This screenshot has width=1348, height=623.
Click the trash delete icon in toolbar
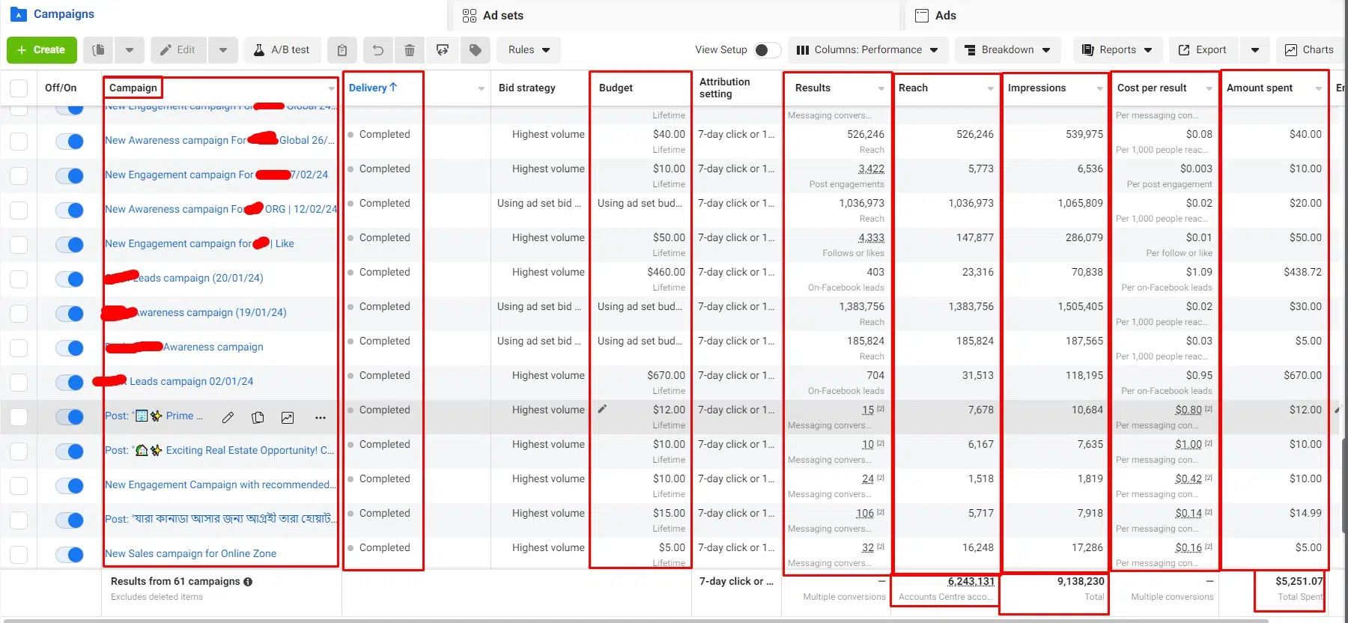point(410,50)
